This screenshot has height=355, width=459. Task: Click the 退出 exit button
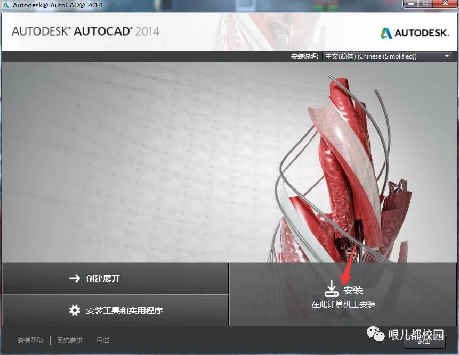[424, 341]
